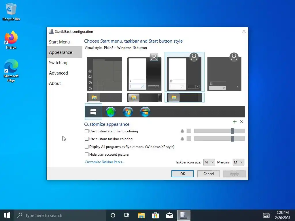Open the News and interests tray icon
Screen dimensions: 295x221
click(266, 215)
